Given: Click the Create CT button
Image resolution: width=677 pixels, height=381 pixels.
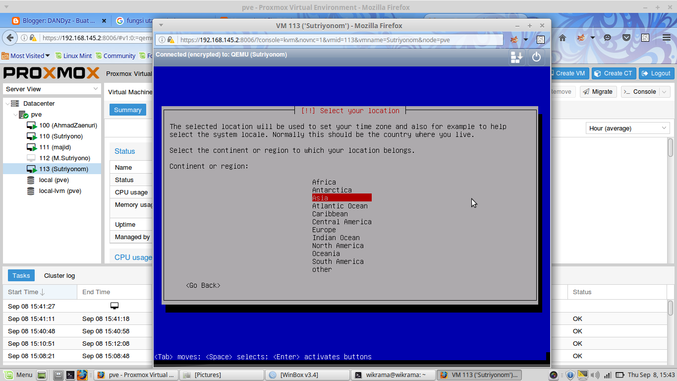Looking at the screenshot, I should pyautogui.click(x=614, y=73).
